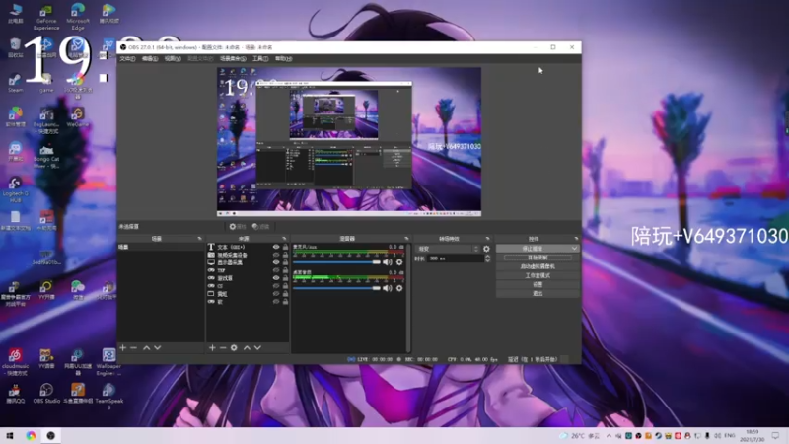Mute 麦克风/Aux with speaker icon
The height and width of the screenshot is (444, 789).
(387, 262)
